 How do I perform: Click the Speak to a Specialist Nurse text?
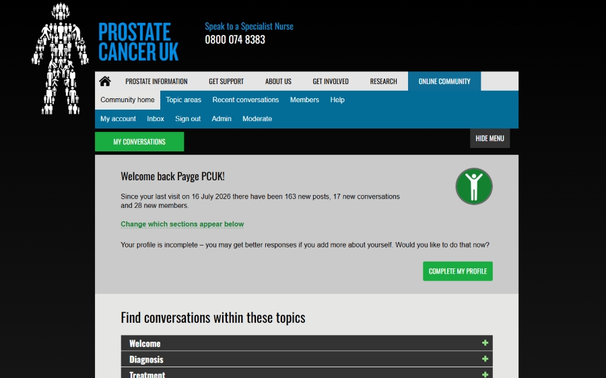point(249,26)
